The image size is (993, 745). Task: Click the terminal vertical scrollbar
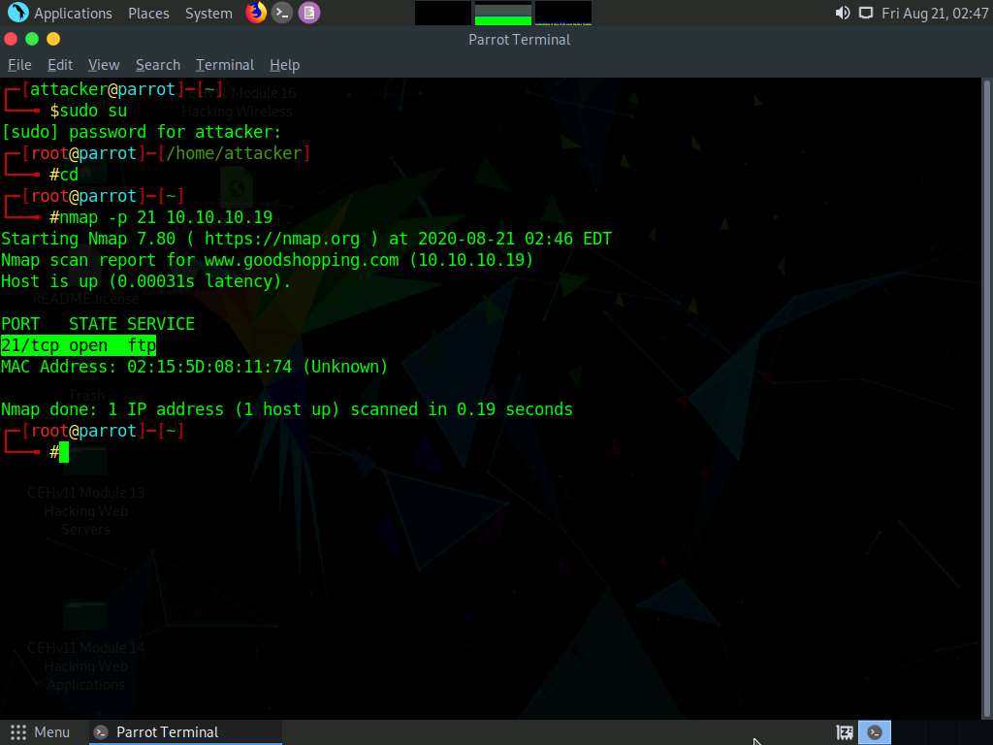[x=986, y=398]
